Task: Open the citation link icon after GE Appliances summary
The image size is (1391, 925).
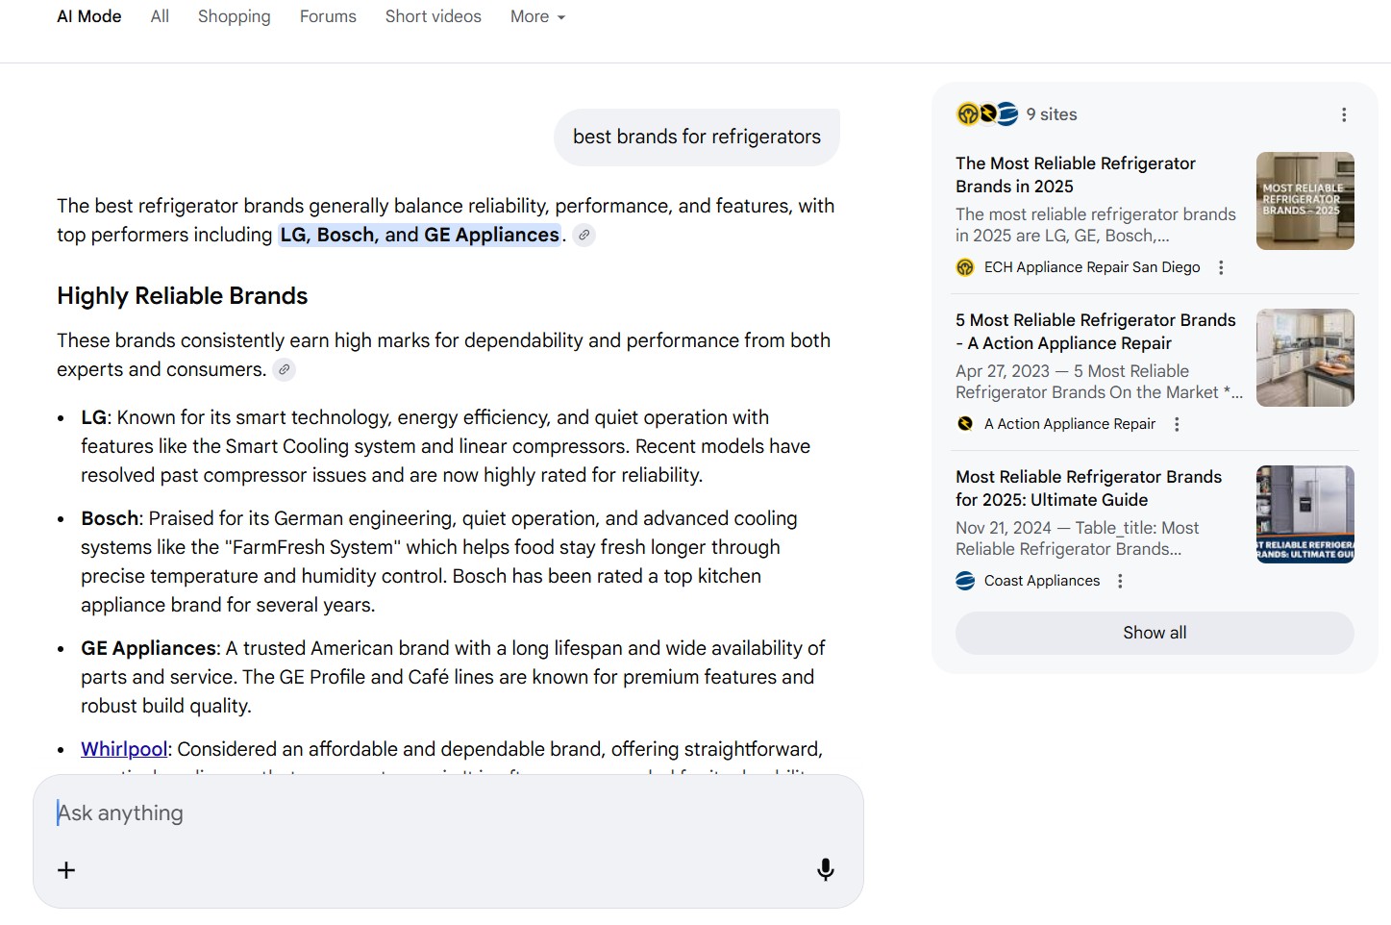Action: tap(584, 235)
